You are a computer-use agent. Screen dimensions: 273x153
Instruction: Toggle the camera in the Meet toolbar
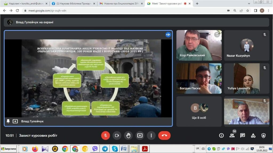tap(117, 135)
